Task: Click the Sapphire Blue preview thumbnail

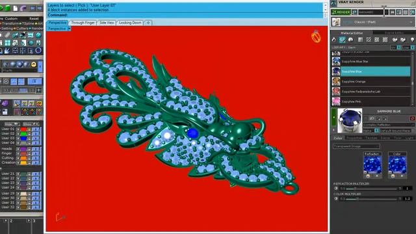Action: point(350,120)
